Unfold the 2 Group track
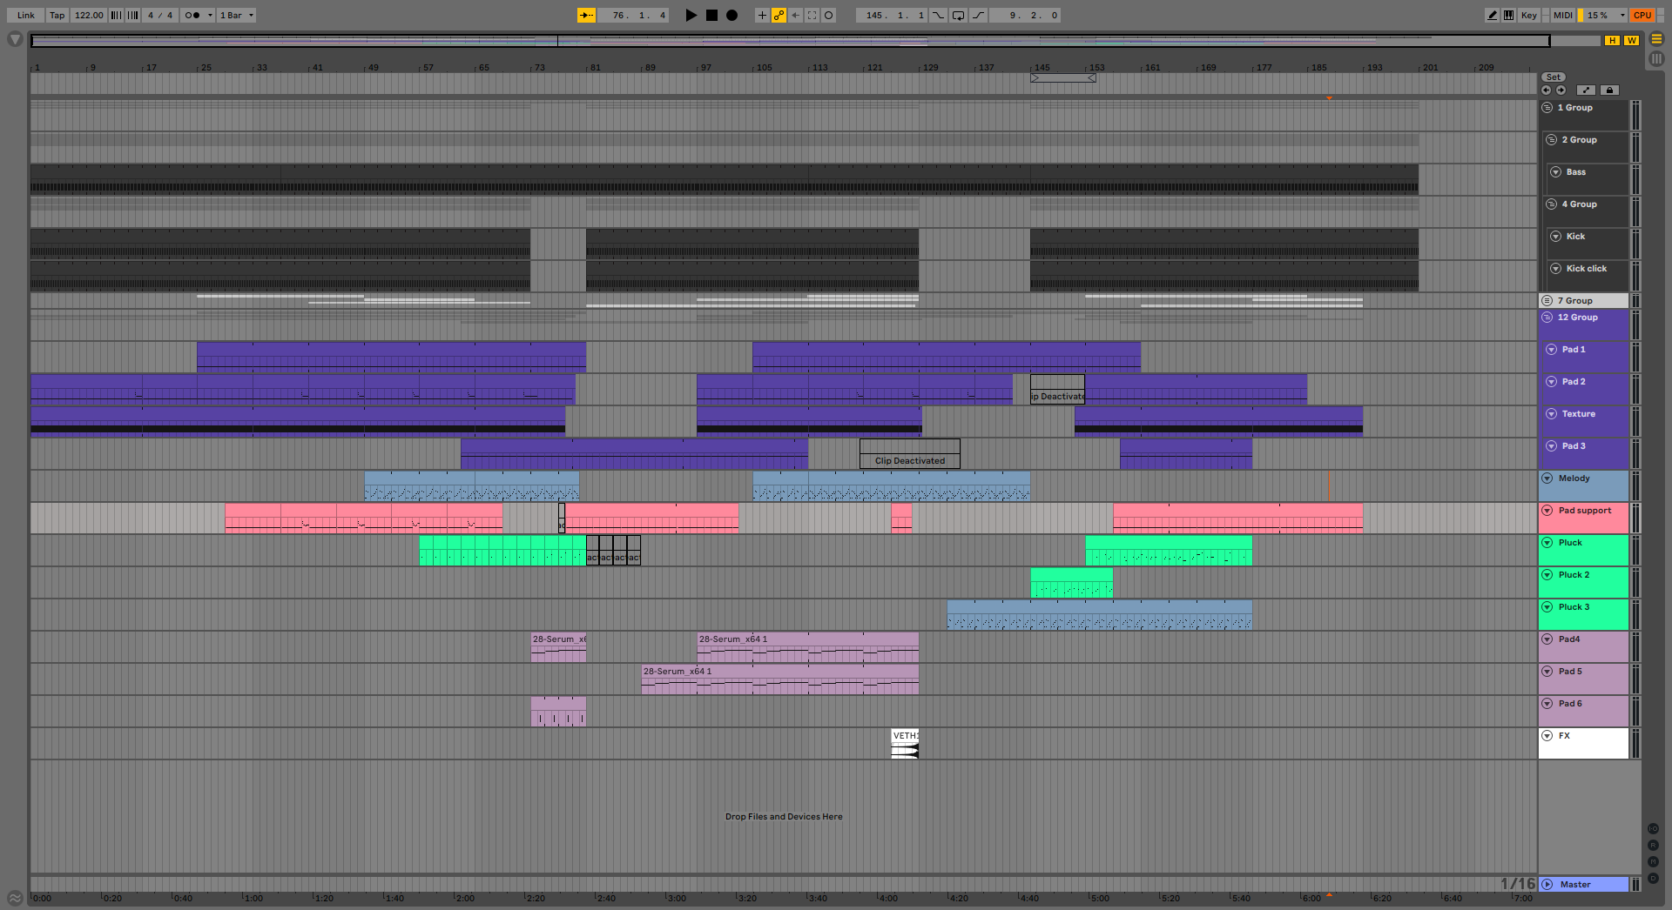1672x910 pixels. pos(1551,140)
